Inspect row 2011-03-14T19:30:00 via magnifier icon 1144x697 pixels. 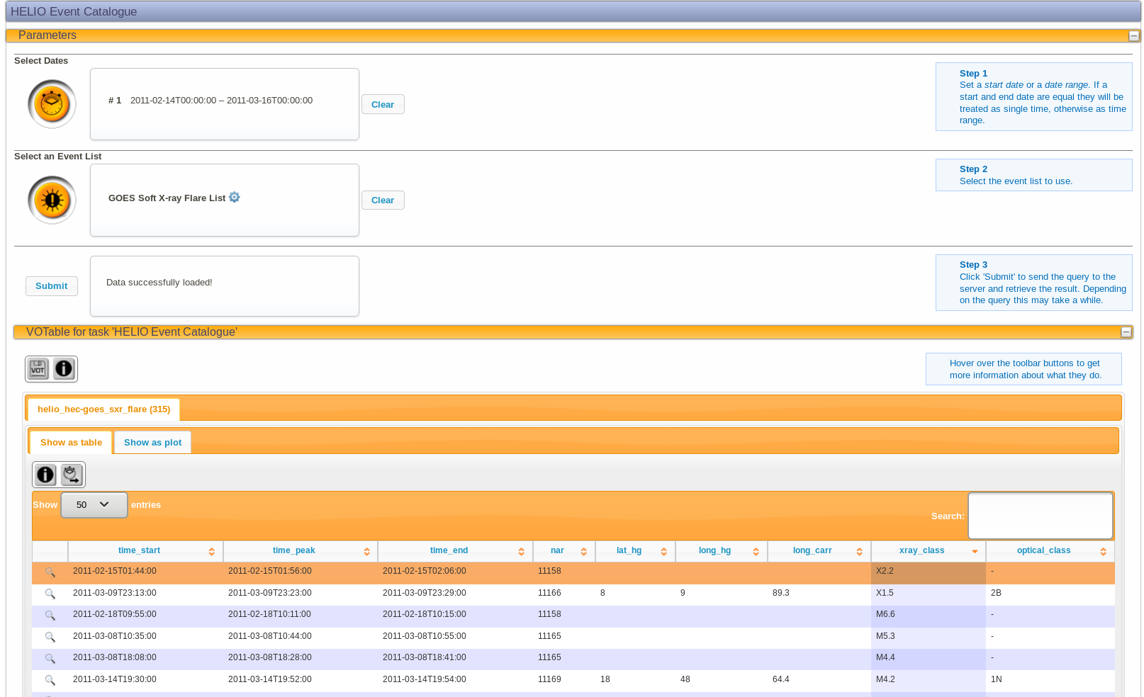(x=50, y=680)
